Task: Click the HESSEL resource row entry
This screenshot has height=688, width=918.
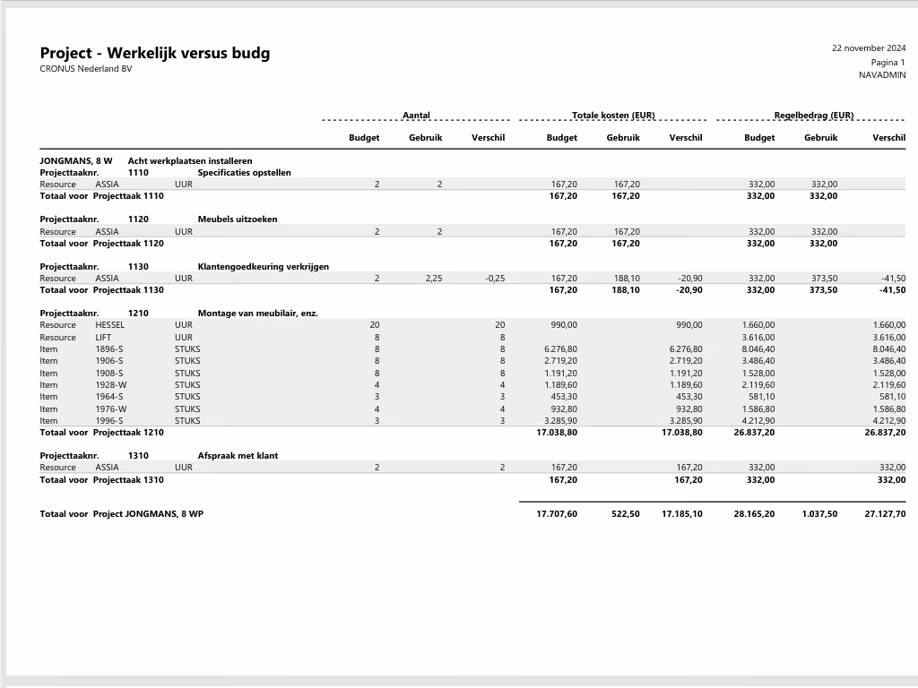Action: click(x=109, y=325)
